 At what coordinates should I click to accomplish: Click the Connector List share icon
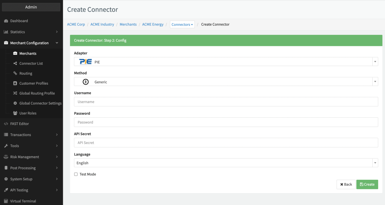coord(15,63)
